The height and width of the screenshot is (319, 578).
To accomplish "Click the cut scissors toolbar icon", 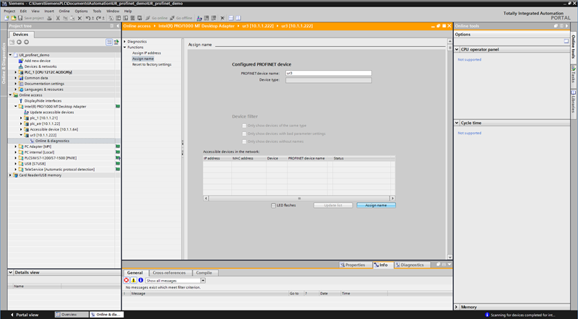I will coord(59,17).
